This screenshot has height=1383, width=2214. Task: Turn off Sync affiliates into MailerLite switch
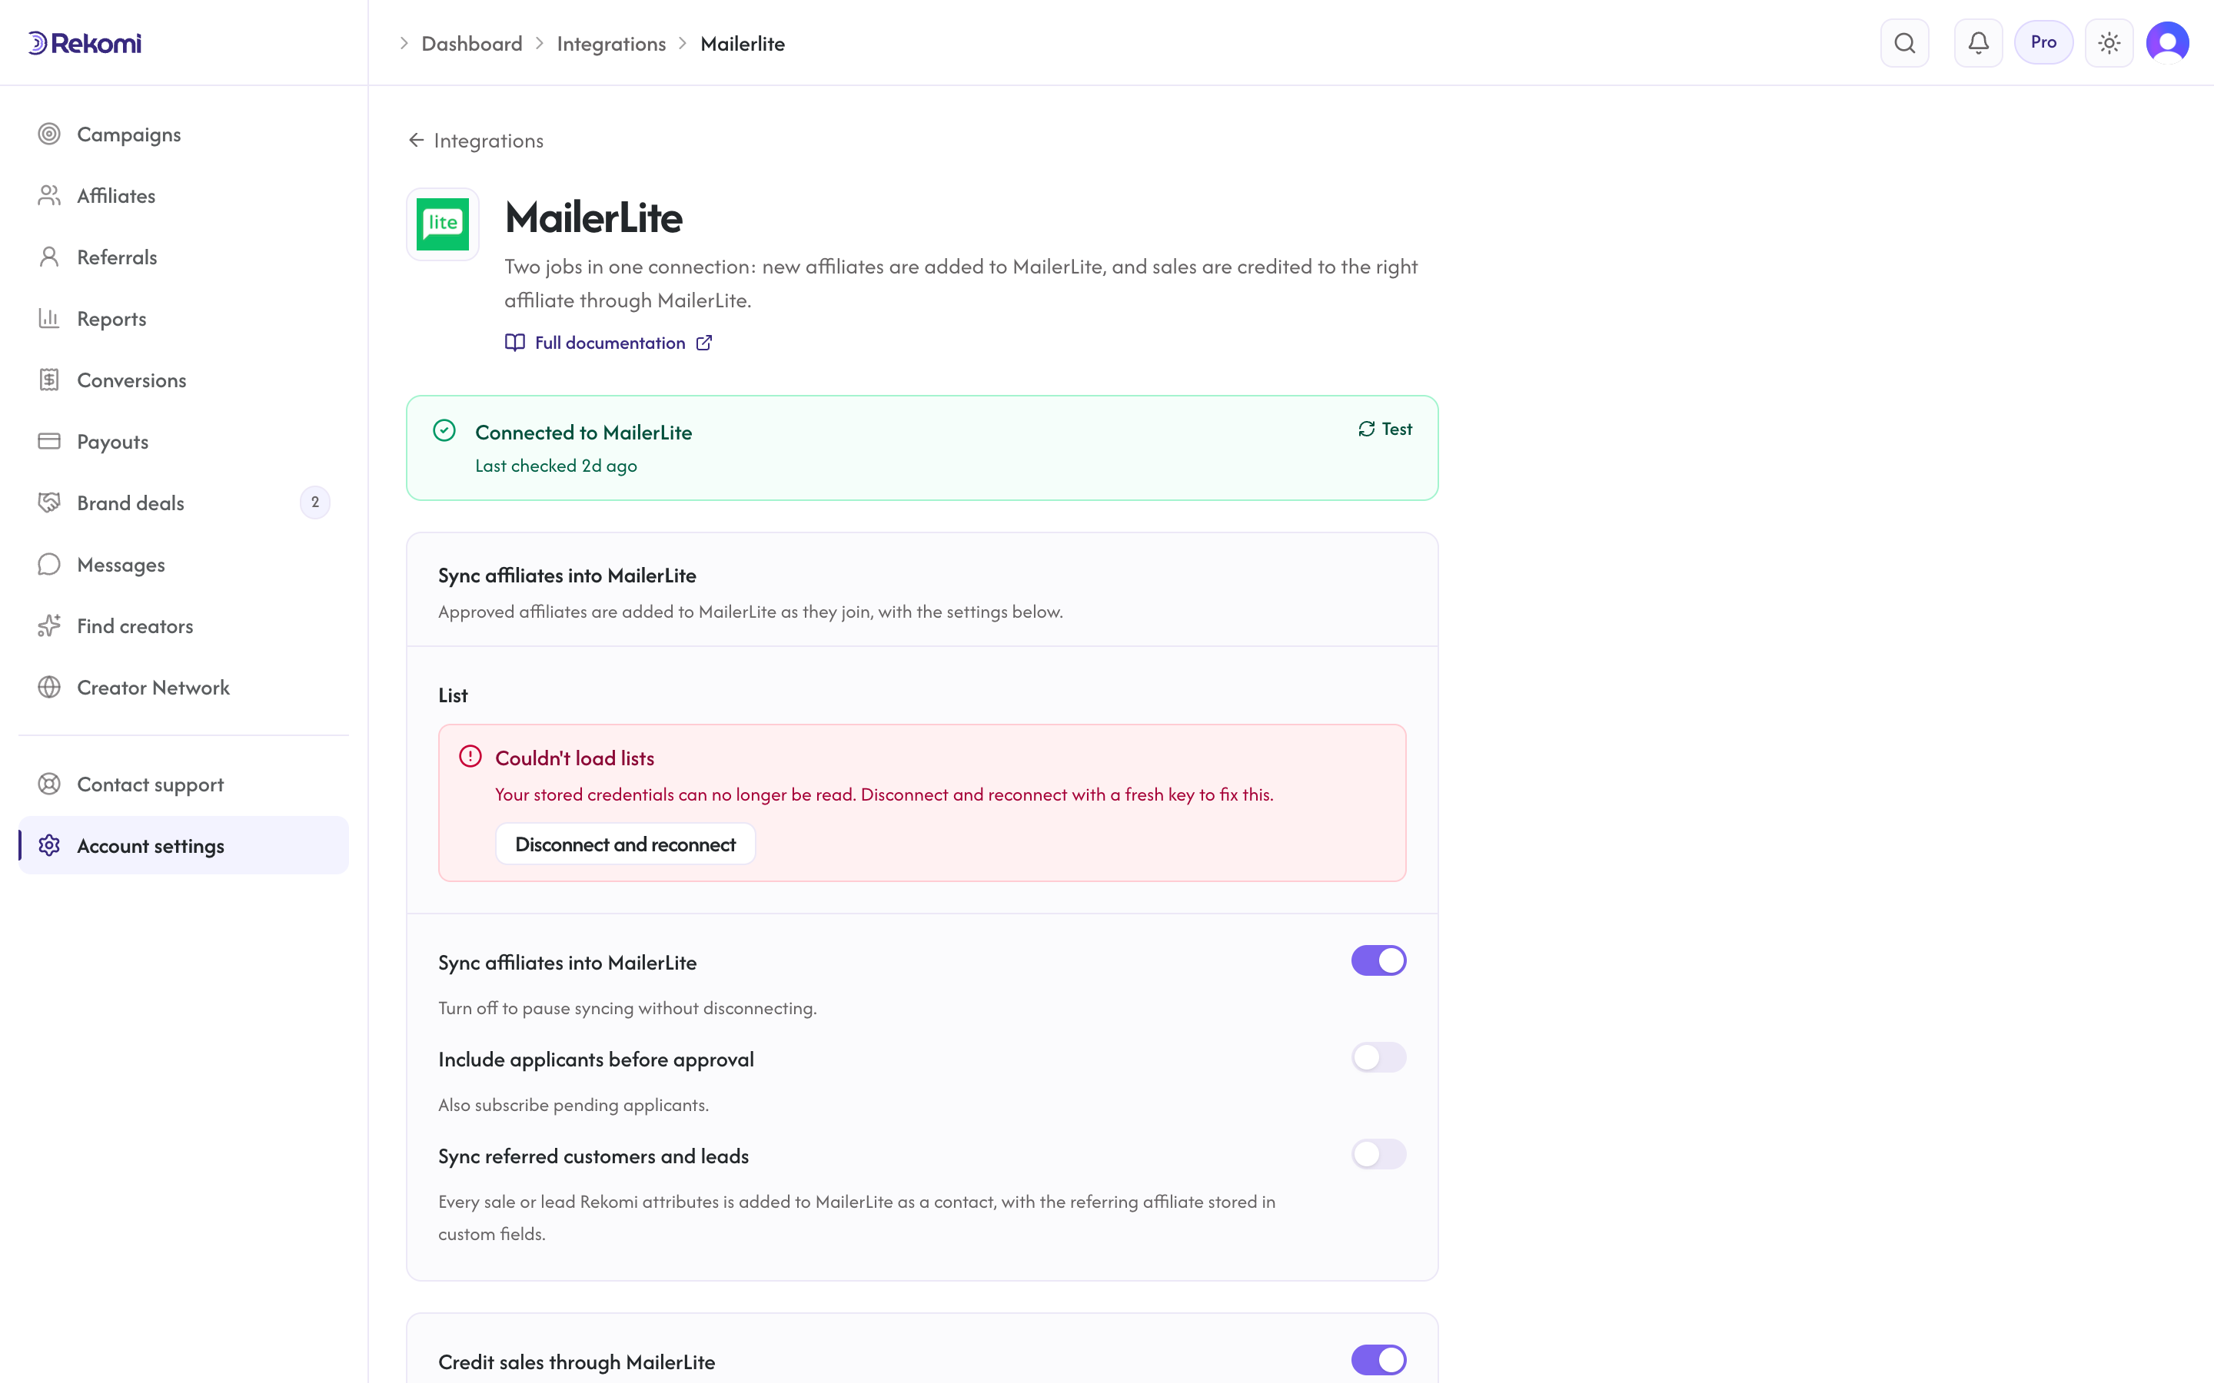[x=1378, y=960]
